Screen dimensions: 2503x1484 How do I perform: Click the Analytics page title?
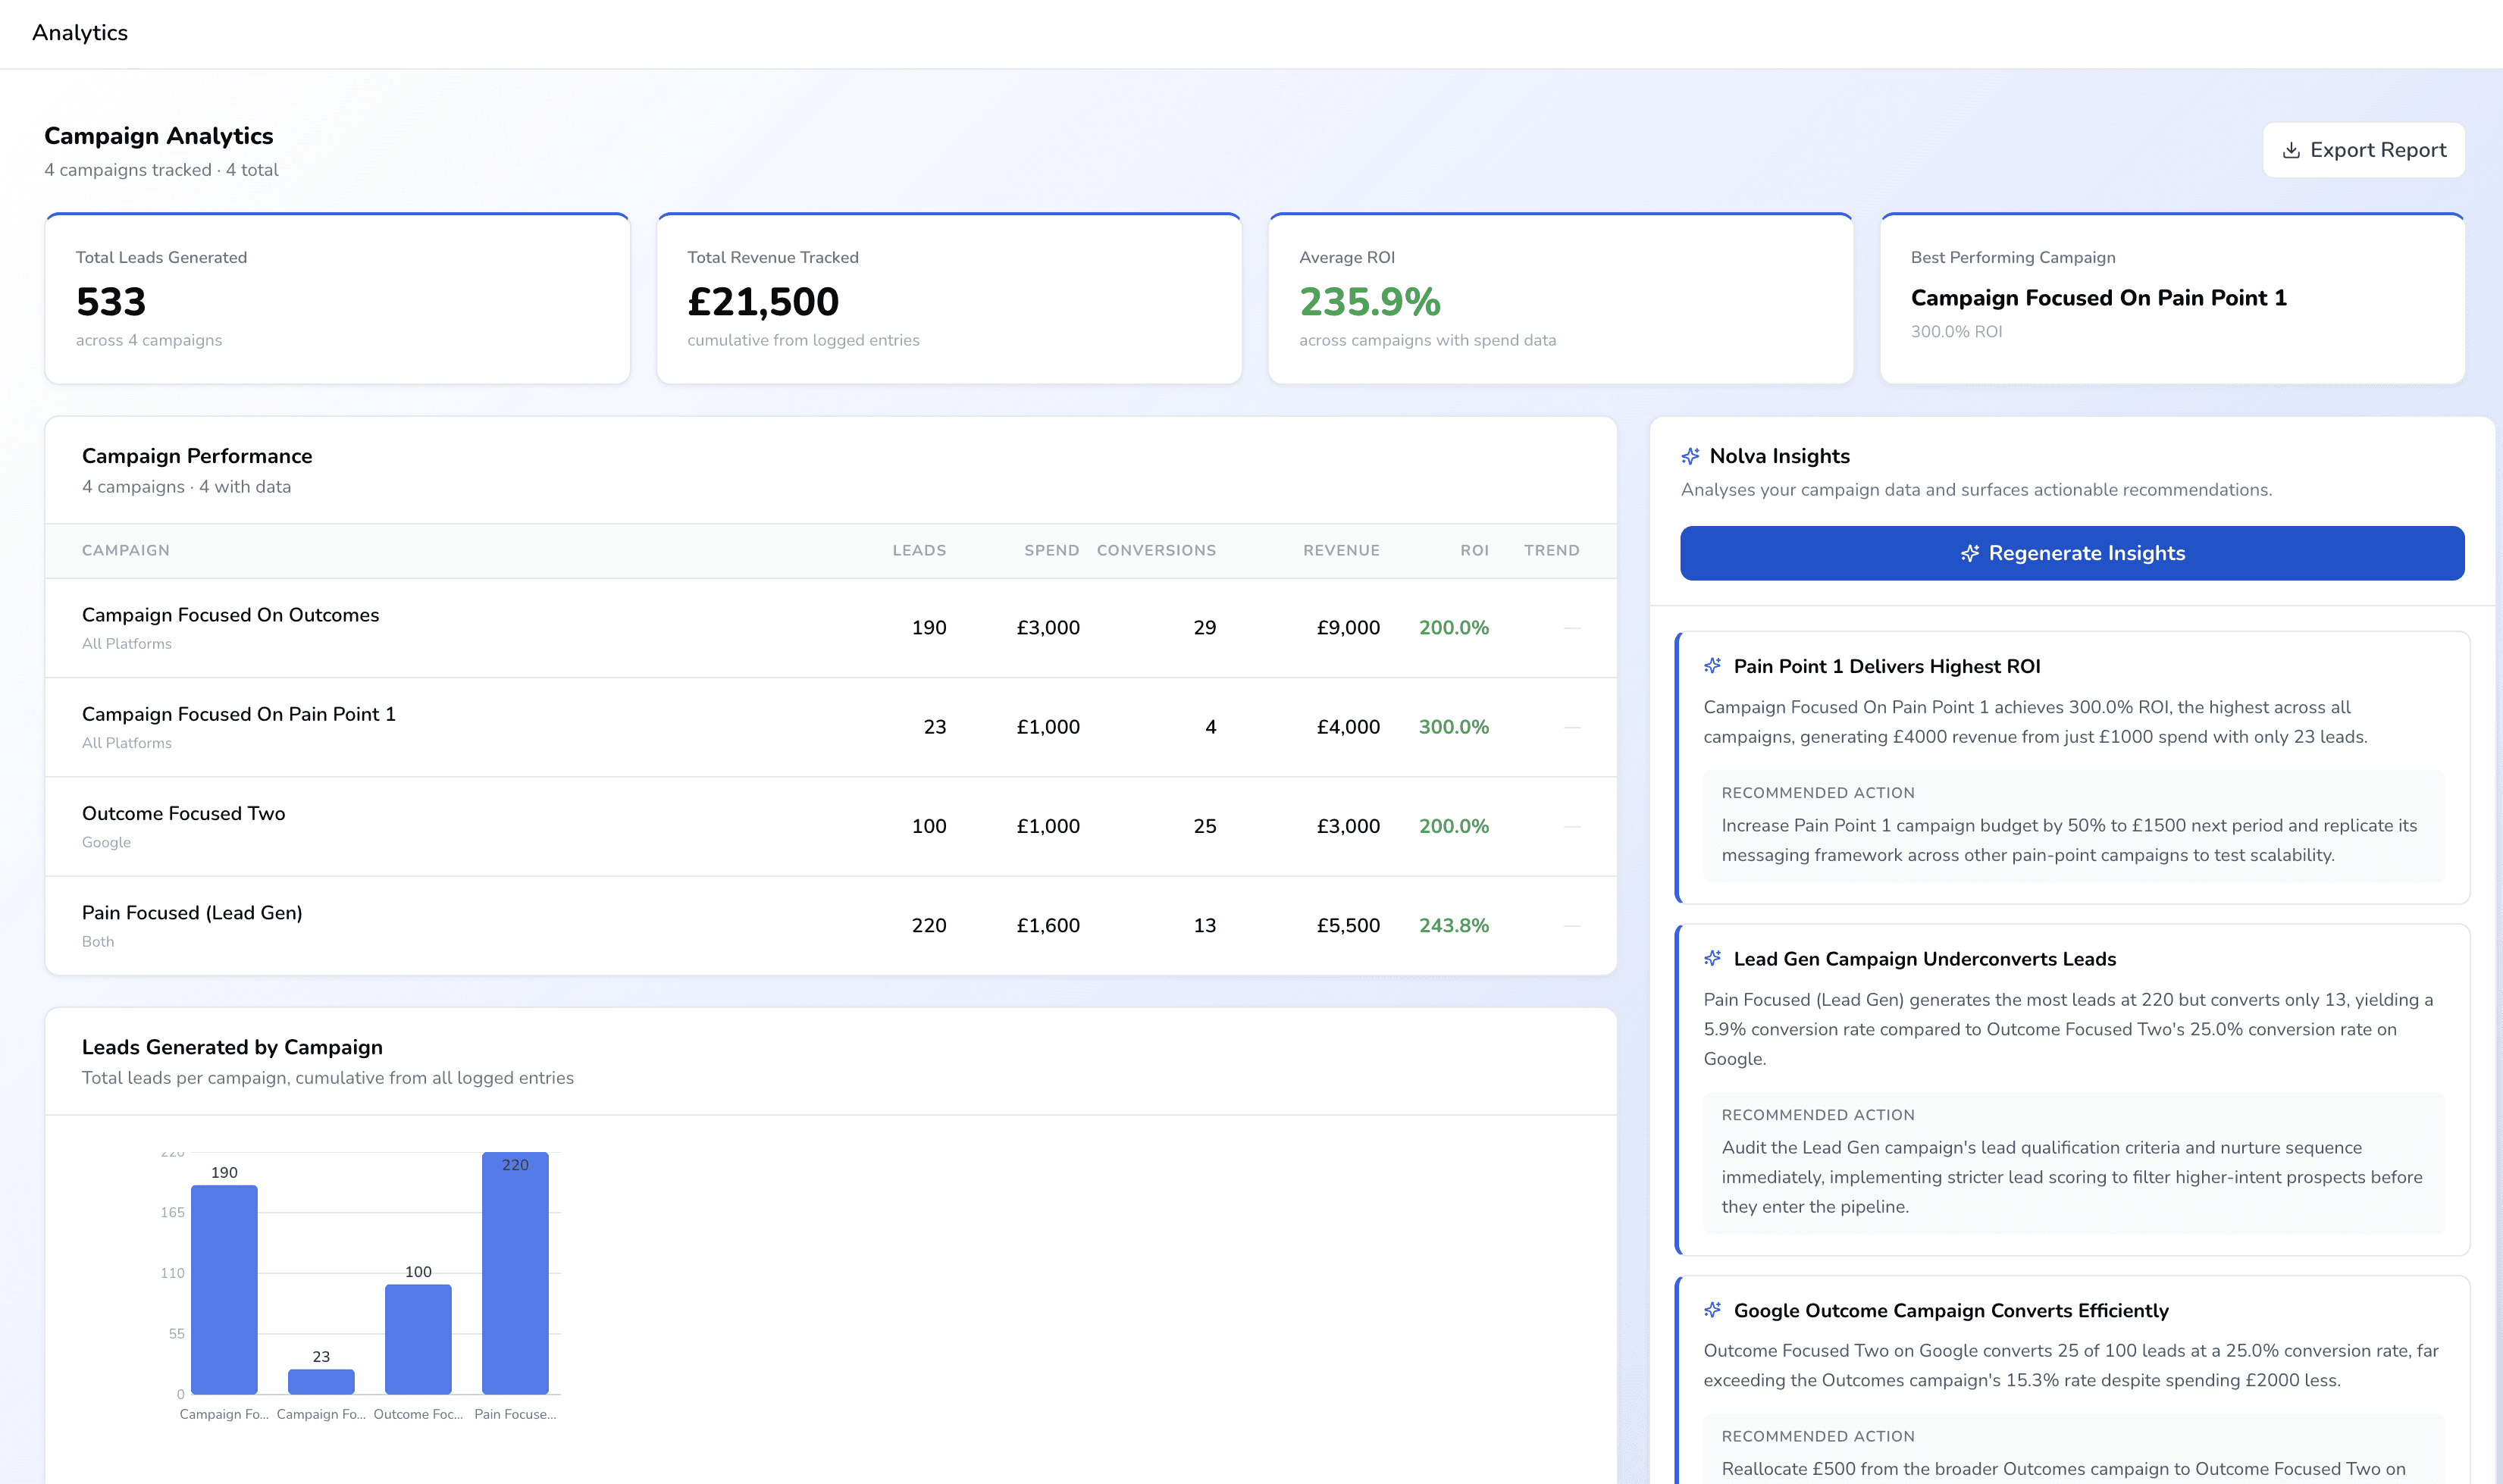tap(80, 33)
